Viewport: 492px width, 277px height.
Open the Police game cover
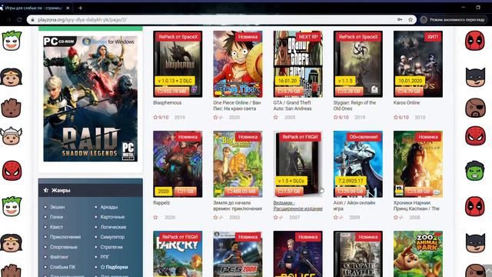pyautogui.click(x=298, y=254)
